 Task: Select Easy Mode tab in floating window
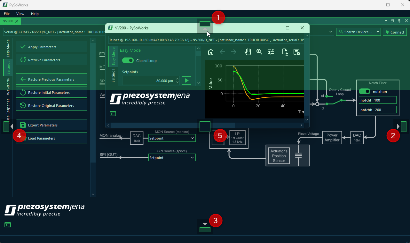point(113,56)
